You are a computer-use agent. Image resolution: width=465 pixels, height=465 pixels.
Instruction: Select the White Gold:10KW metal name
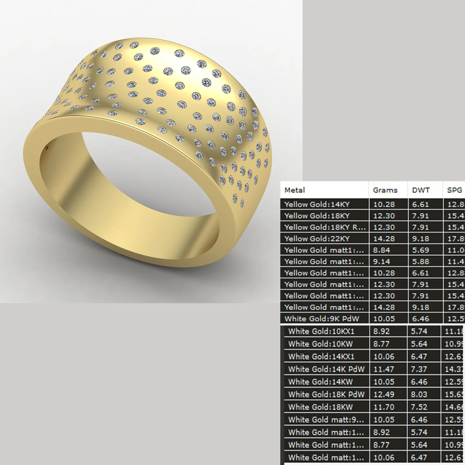(x=320, y=344)
